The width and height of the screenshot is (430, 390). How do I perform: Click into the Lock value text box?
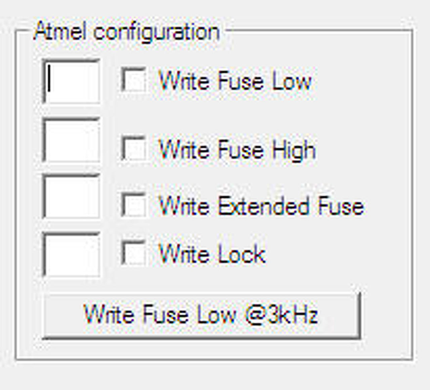(x=72, y=255)
